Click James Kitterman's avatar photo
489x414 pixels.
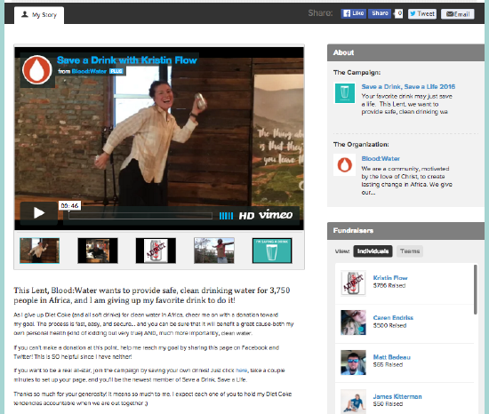click(353, 402)
